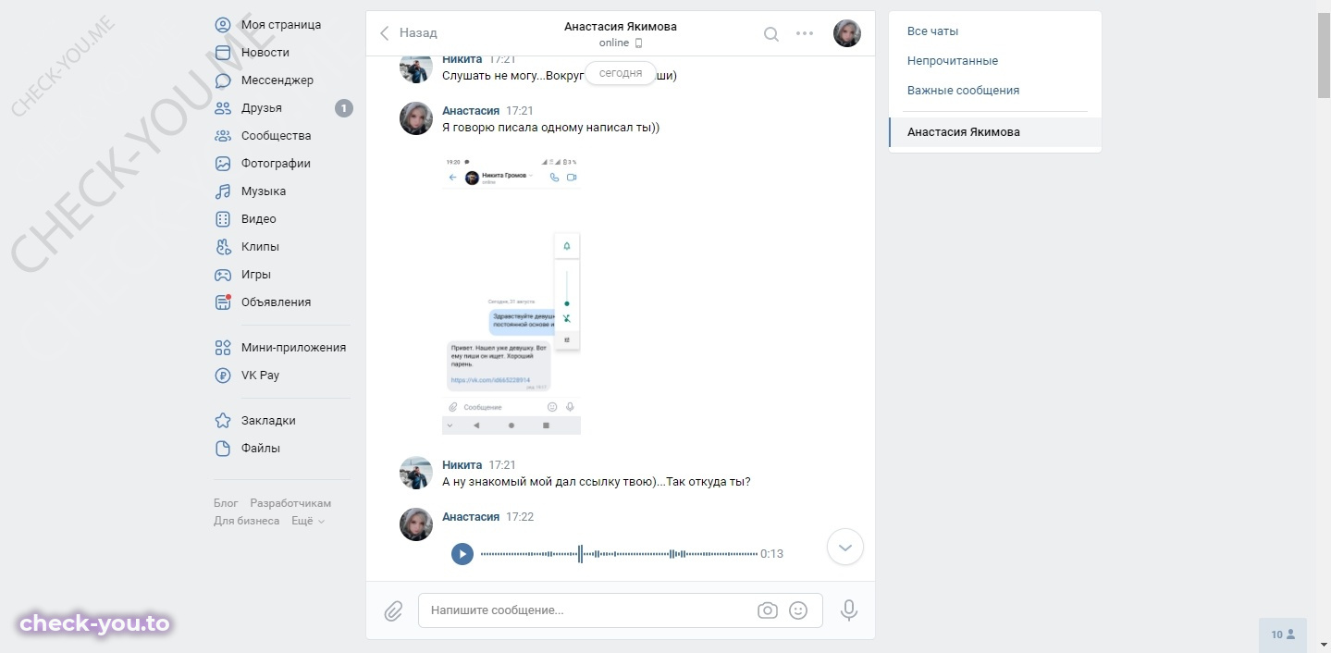Click sender name Анастасия at 17:22
This screenshot has width=1331, height=653.
471,517
